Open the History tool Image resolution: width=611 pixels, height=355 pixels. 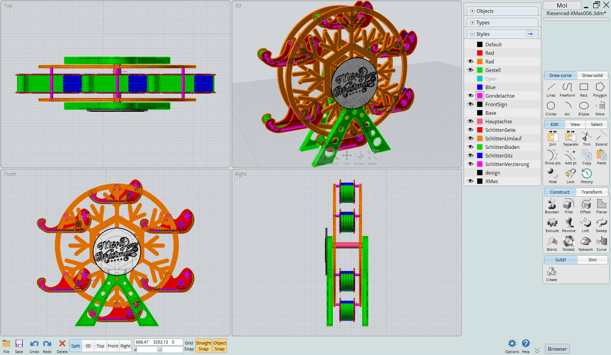click(x=587, y=176)
